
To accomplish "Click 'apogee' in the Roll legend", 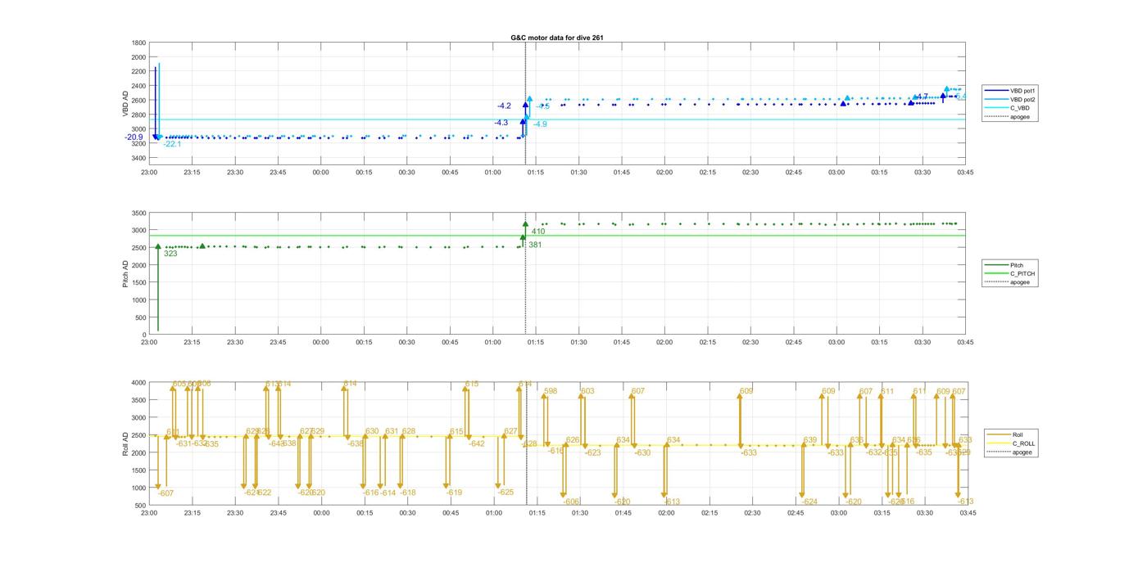I will pyautogui.click(x=1022, y=452).
